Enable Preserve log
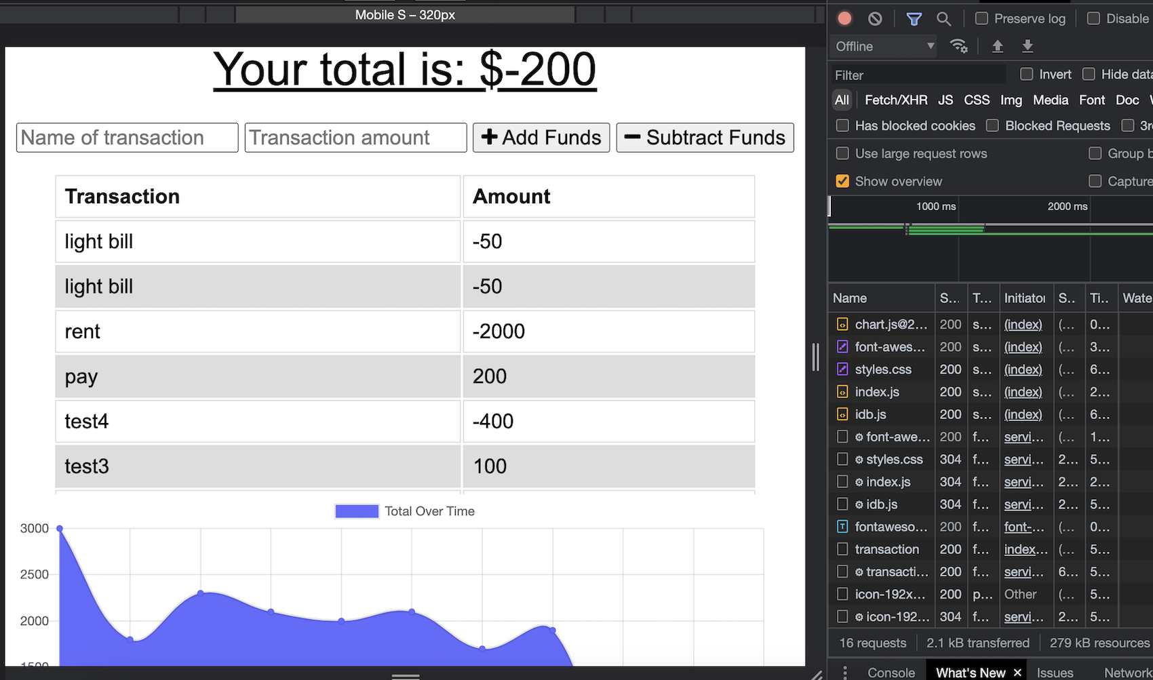This screenshot has height=680, width=1153. [981, 18]
